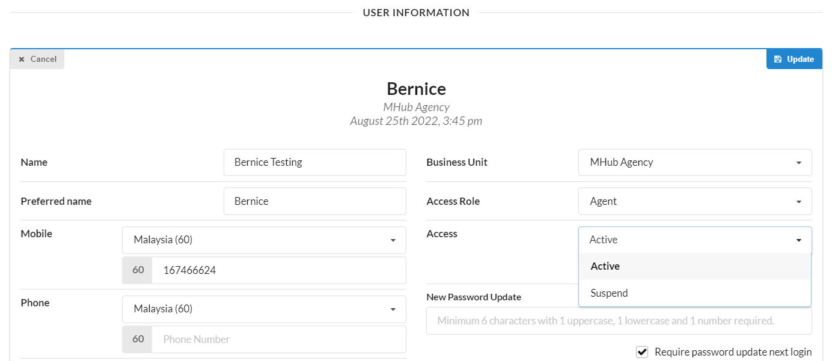Click the New Password Update field
Viewport: 832px width, 361px height.
[x=619, y=321]
